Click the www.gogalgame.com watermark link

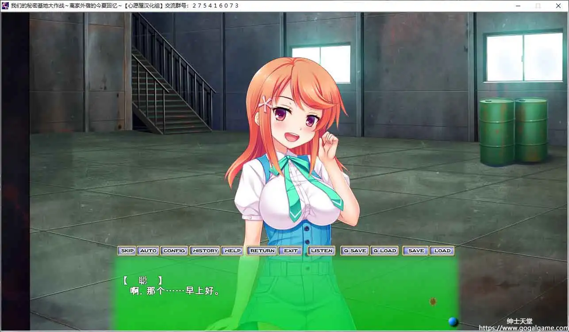[x=523, y=328]
